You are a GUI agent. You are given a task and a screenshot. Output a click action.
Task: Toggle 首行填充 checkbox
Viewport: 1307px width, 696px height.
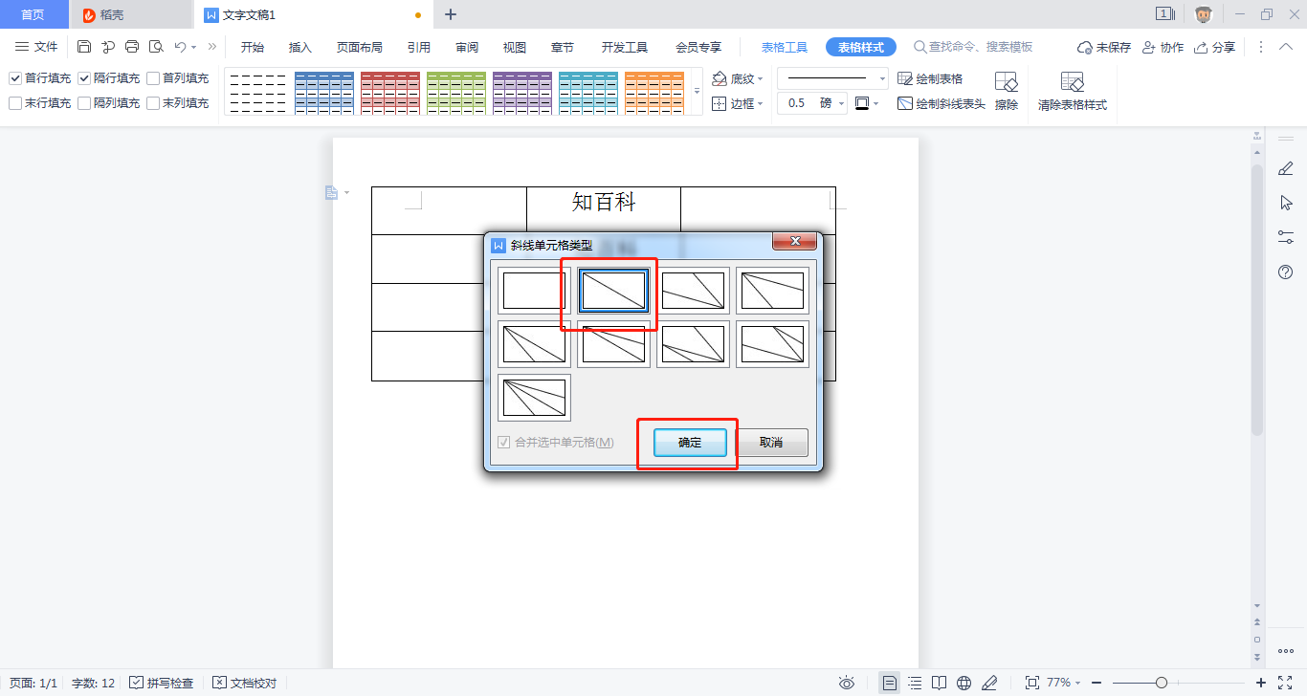coord(15,78)
